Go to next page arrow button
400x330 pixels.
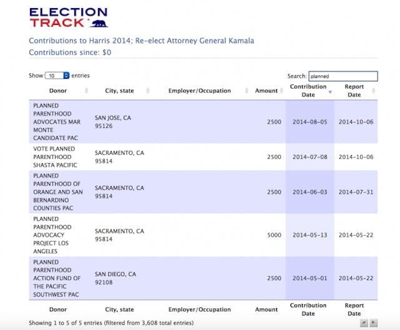point(374,323)
